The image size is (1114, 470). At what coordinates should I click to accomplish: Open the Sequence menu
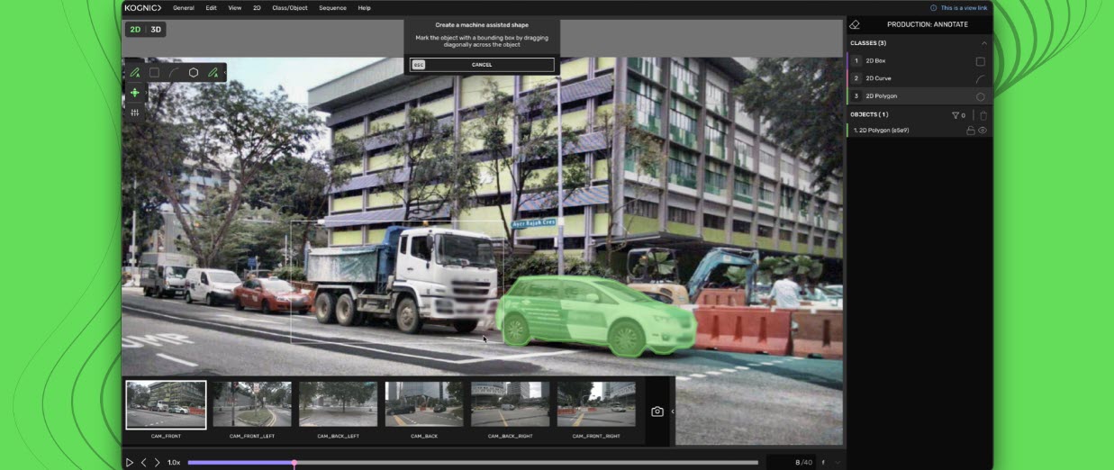tap(332, 8)
